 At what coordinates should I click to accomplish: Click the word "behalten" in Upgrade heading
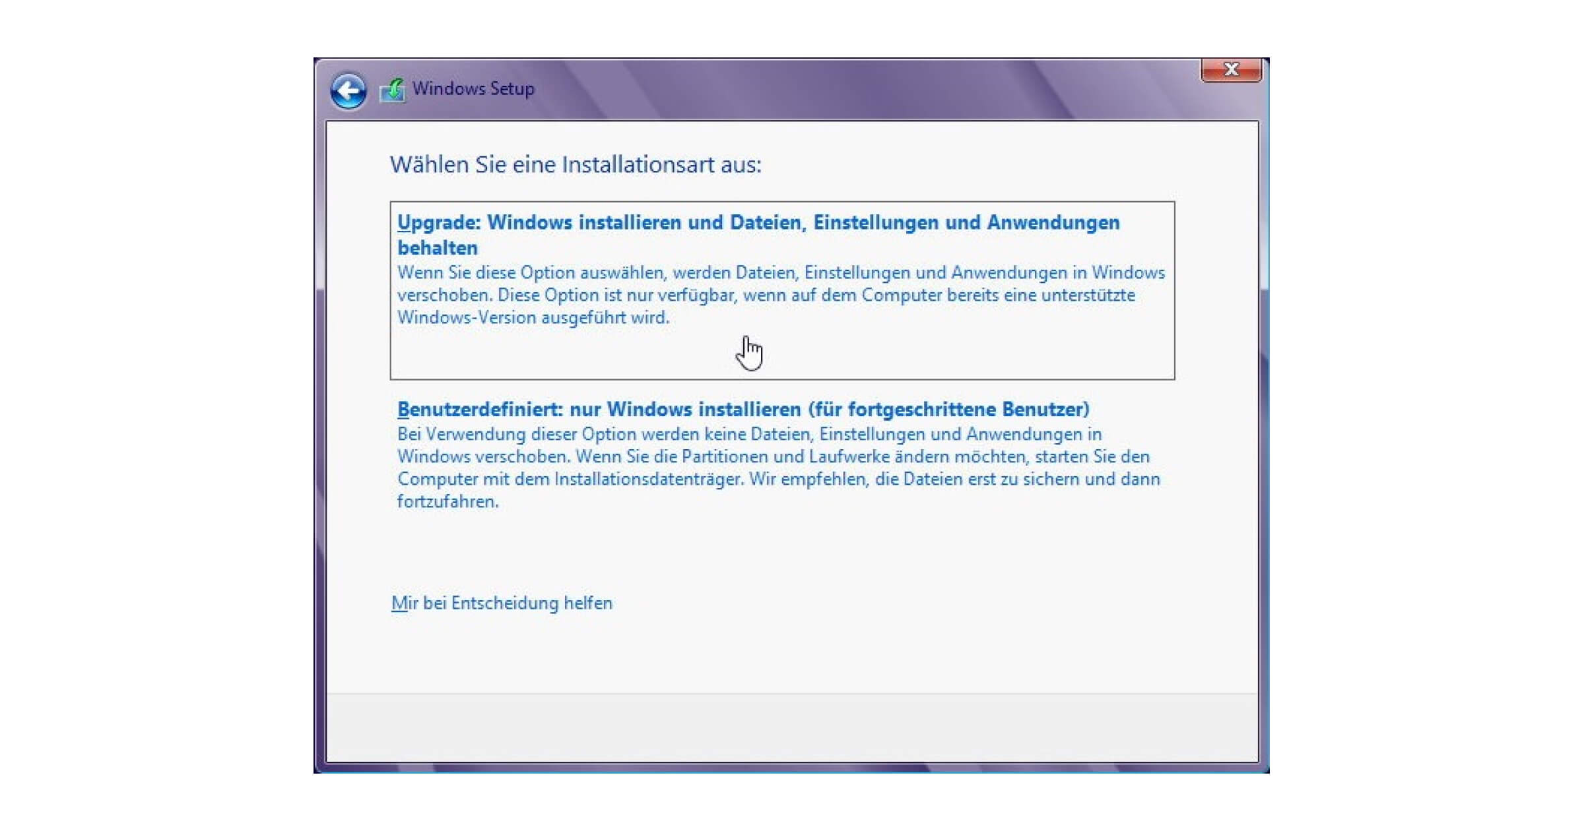click(438, 248)
